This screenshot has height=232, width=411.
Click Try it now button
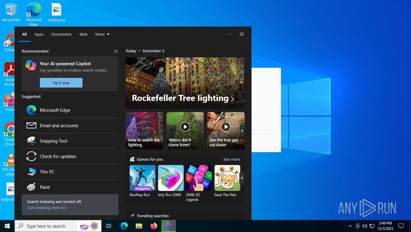61,83
